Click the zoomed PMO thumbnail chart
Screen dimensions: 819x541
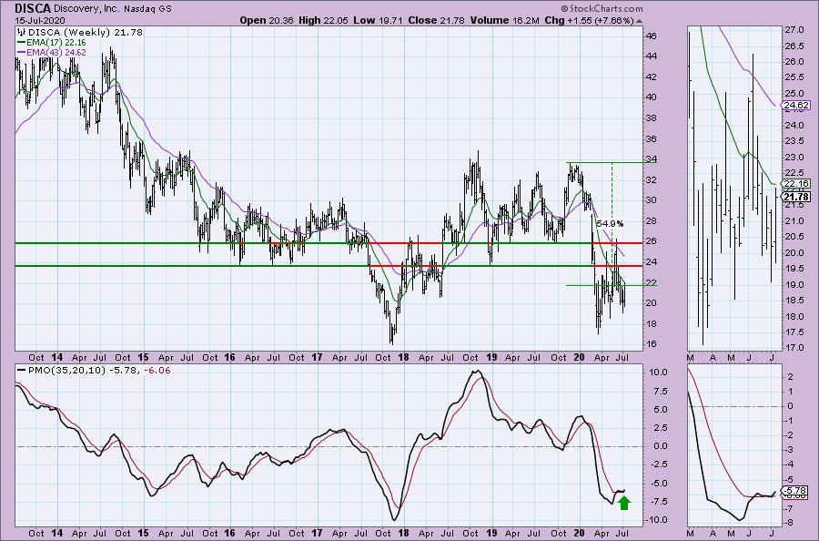point(735,446)
